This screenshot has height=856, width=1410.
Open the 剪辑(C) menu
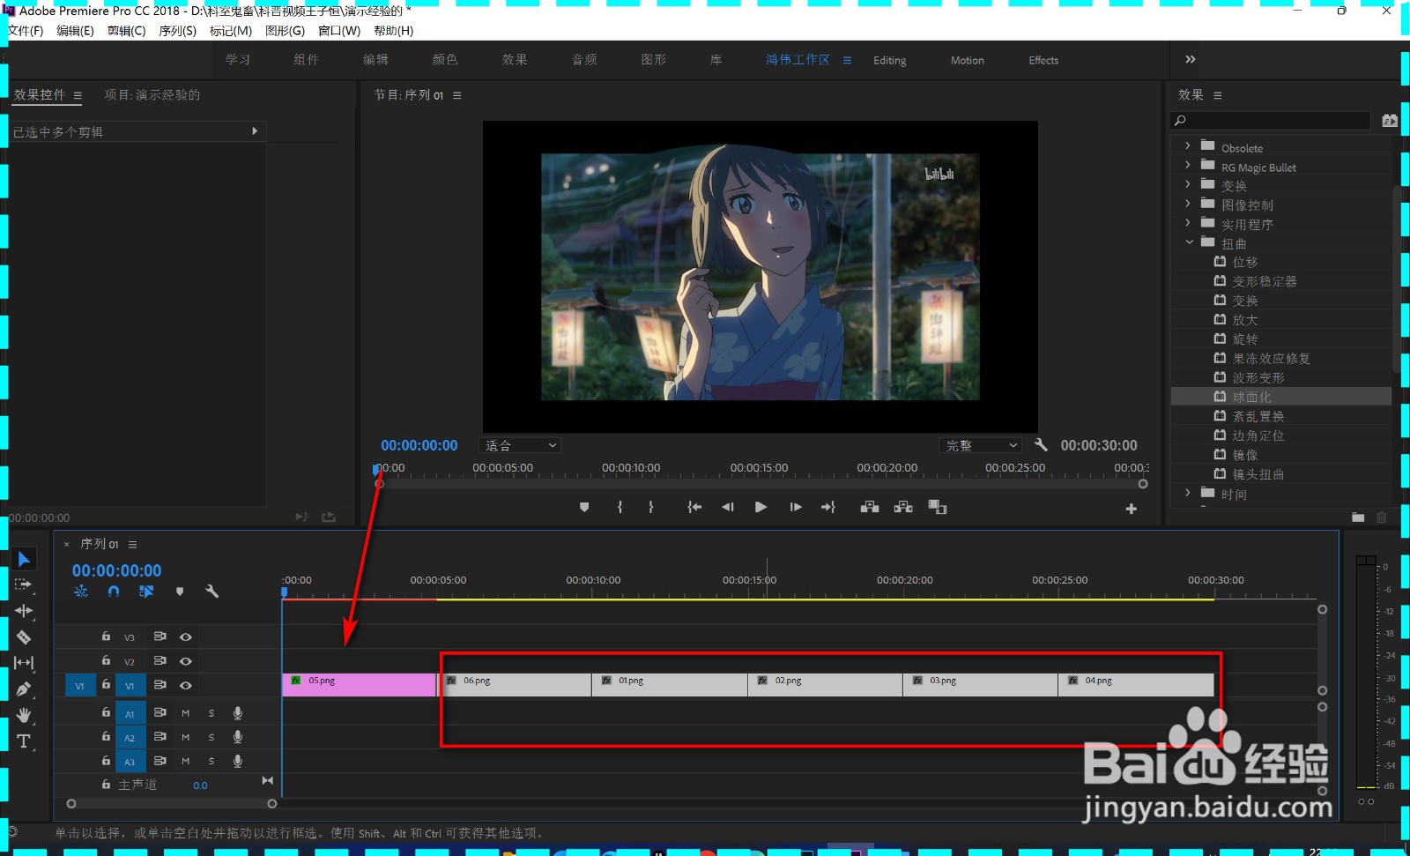[x=126, y=31]
